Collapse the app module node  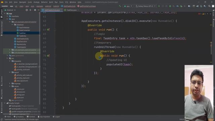pyautogui.click(x=5, y=13)
